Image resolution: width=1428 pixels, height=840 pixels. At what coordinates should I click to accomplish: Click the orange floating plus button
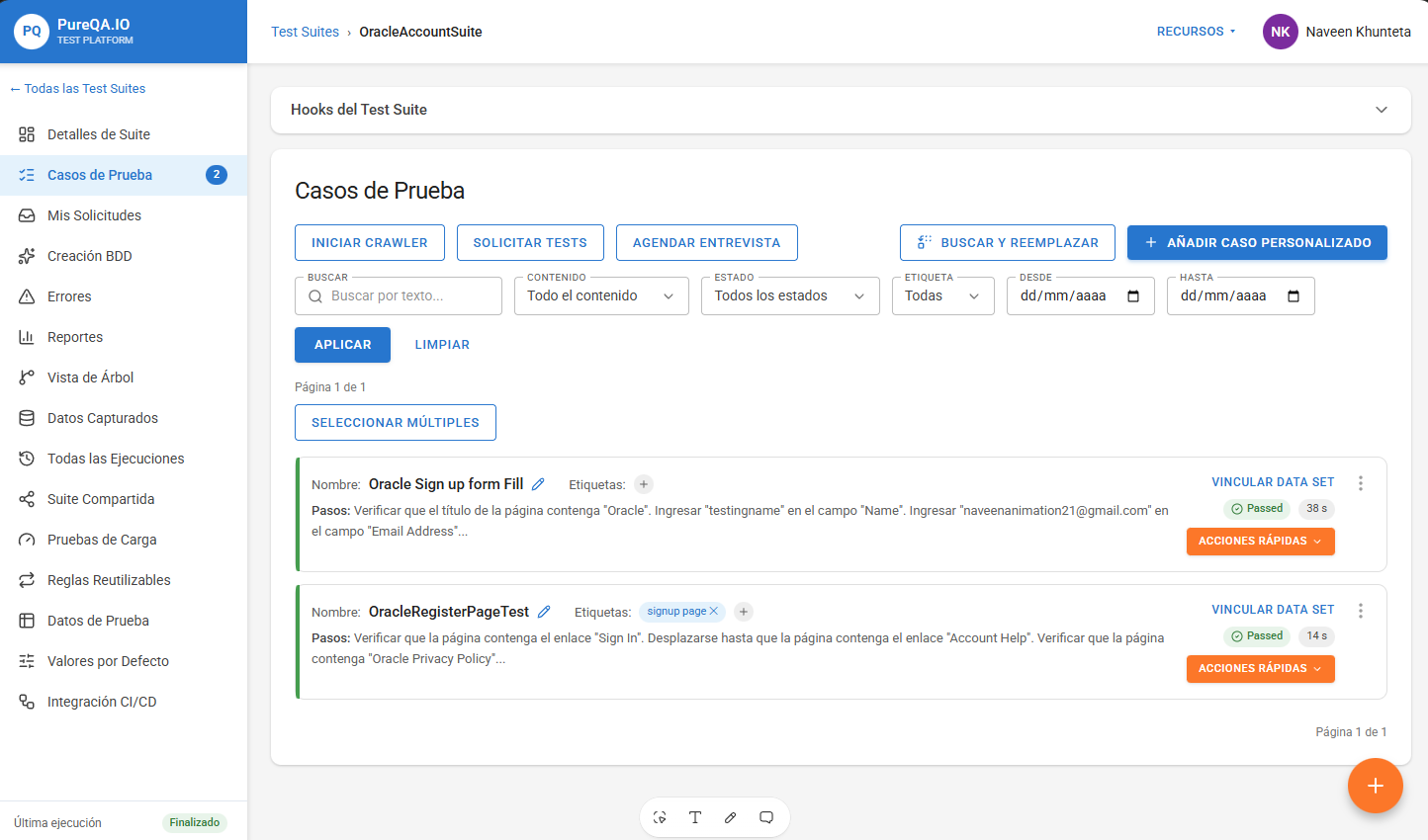1376,786
